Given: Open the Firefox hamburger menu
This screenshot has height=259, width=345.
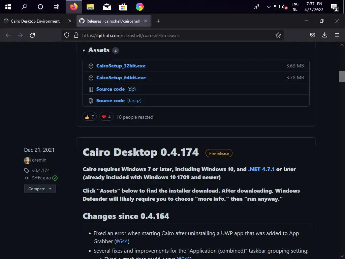Looking at the screenshot, I should tap(337, 35).
